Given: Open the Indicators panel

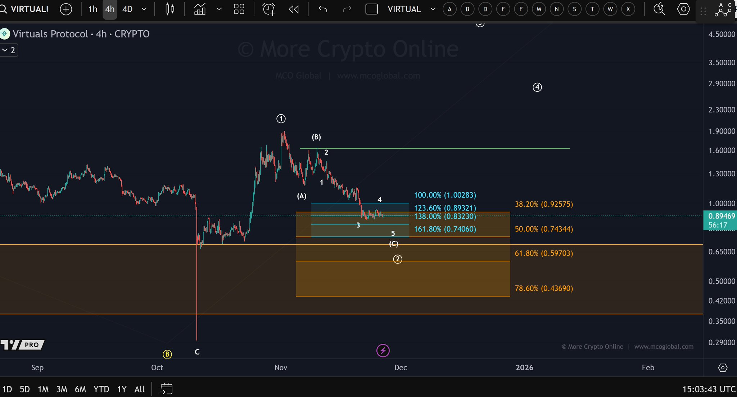Looking at the screenshot, I should pyautogui.click(x=200, y=9).
